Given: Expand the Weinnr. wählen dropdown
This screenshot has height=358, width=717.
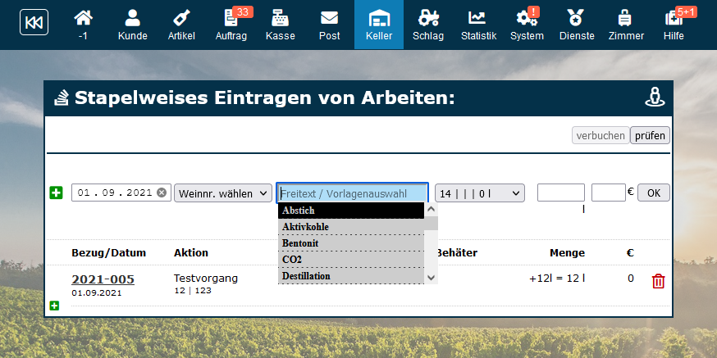Looking at the screenshot, I should 223,193.
